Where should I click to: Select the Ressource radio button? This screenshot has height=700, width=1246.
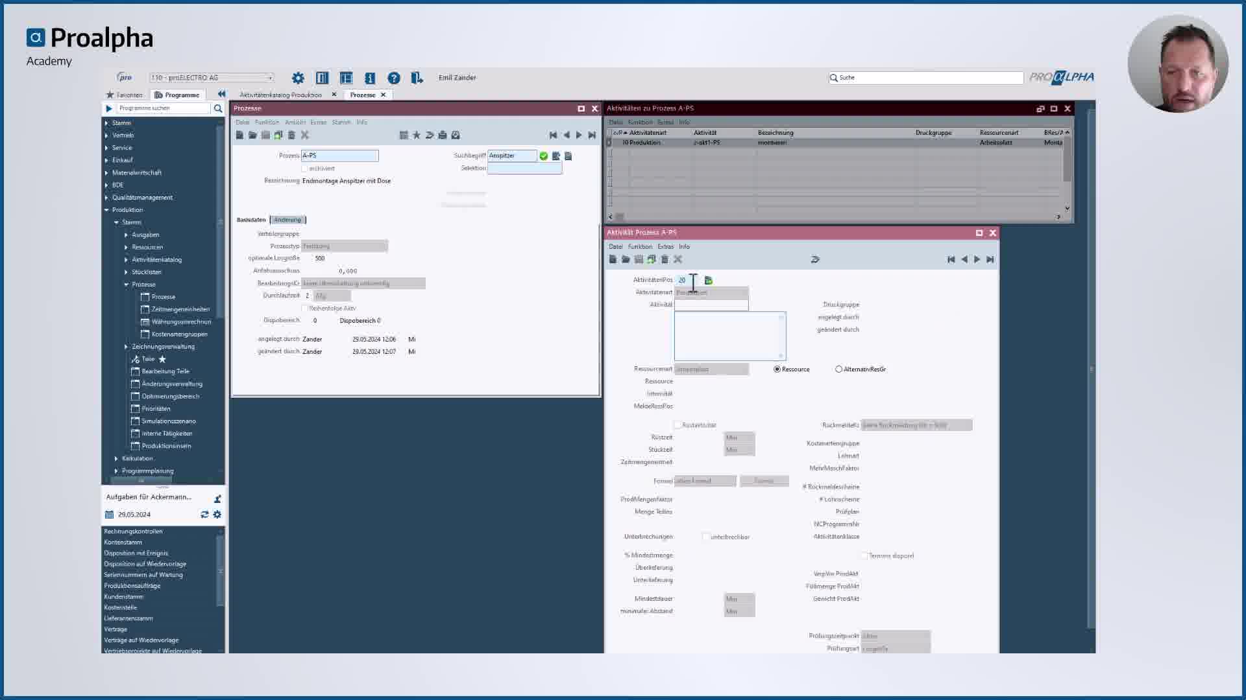point(777,369)
